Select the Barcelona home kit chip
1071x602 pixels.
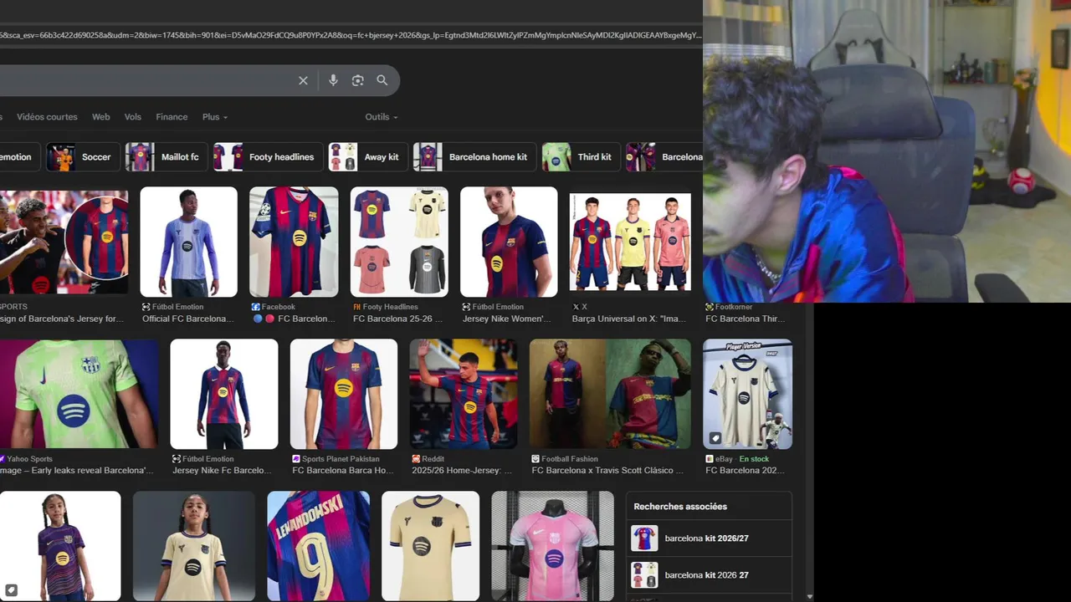(x=474, y=157)
